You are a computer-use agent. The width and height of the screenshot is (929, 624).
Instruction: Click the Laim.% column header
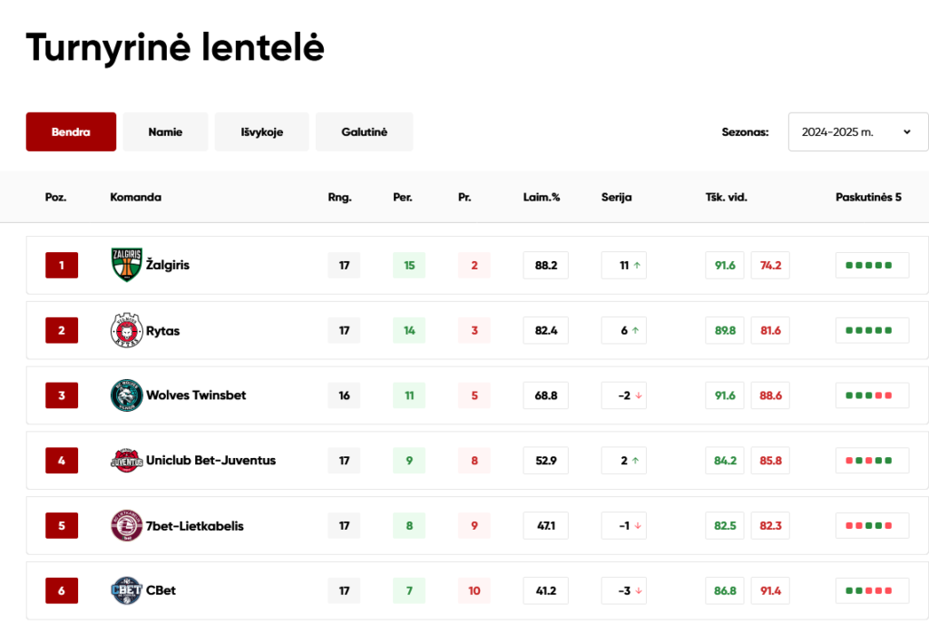point(542,197)
